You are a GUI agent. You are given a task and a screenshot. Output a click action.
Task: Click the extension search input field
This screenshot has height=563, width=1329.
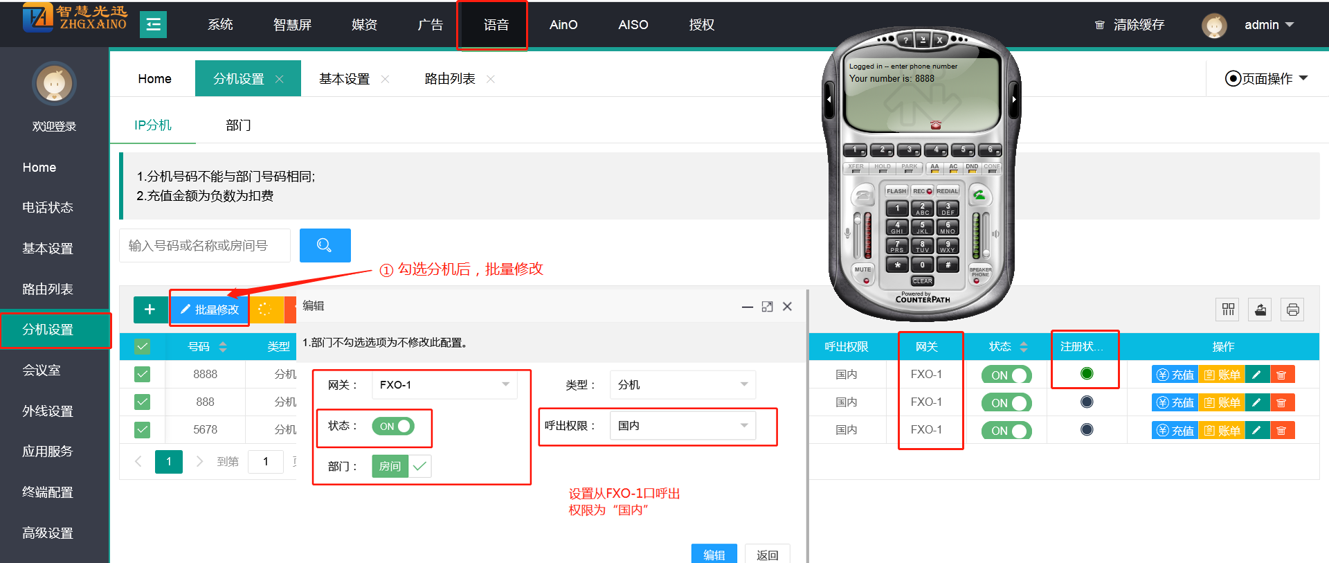(x=205, y=246)
